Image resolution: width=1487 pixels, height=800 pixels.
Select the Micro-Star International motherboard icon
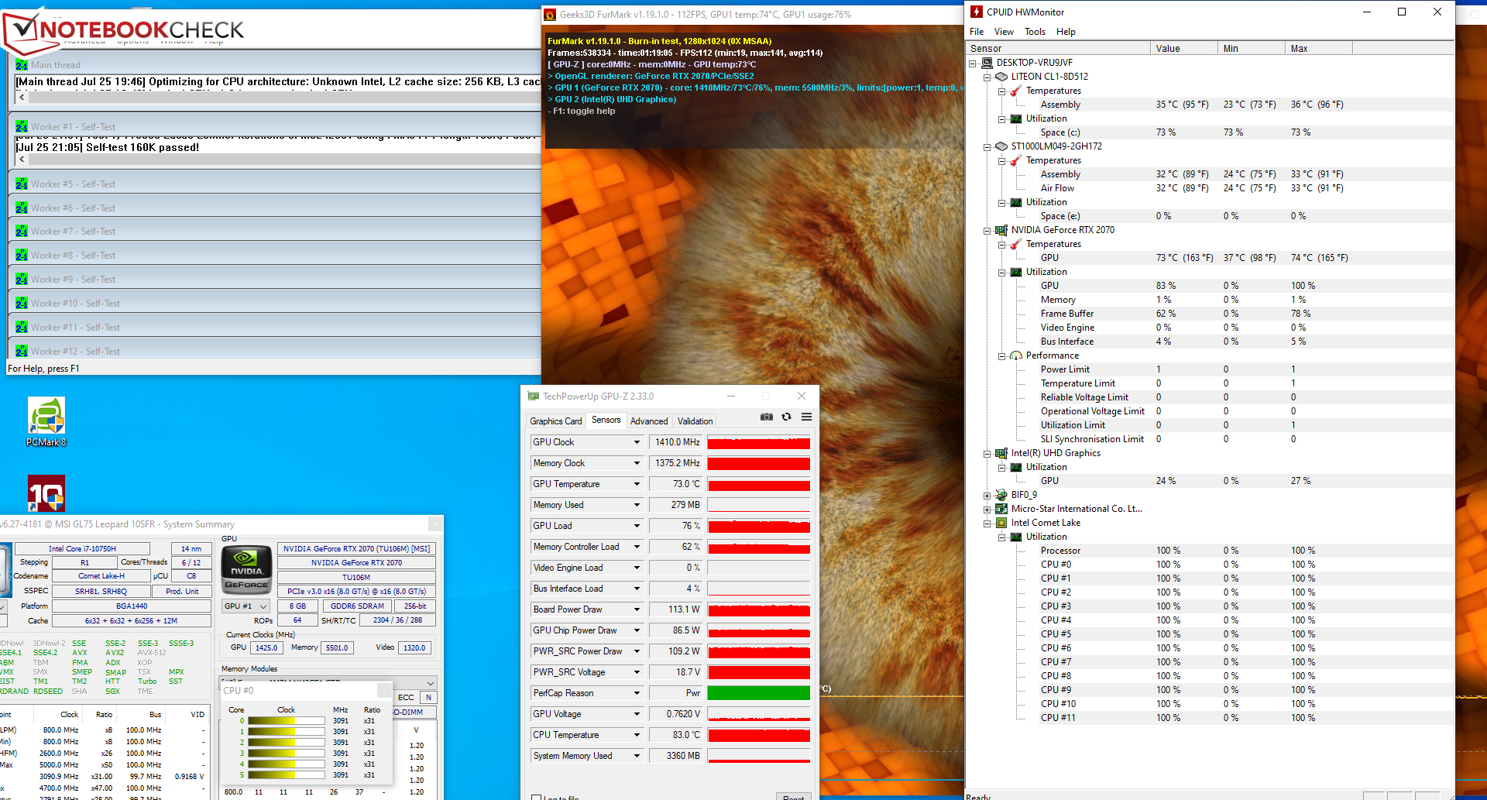1001,509
